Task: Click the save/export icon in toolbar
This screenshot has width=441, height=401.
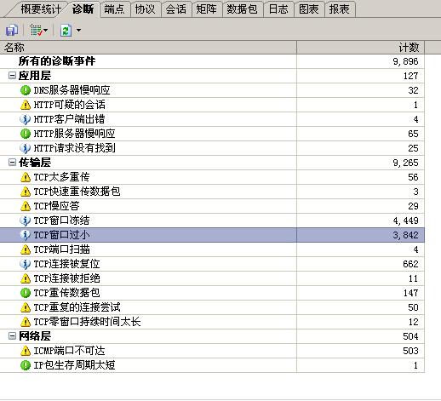Action: [x=12, y=30]
